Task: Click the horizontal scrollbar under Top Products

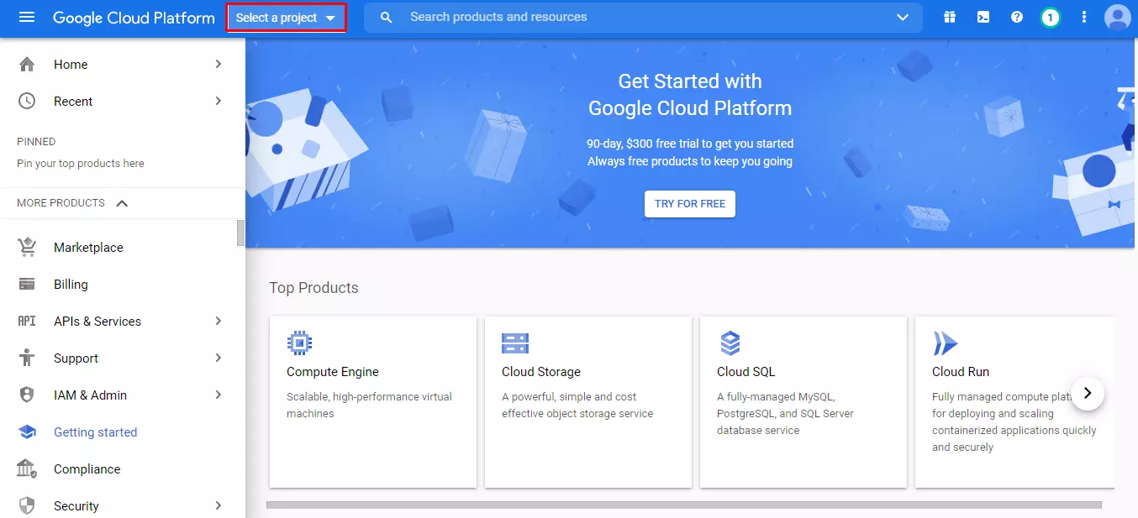Action: [x=683, y=505]
